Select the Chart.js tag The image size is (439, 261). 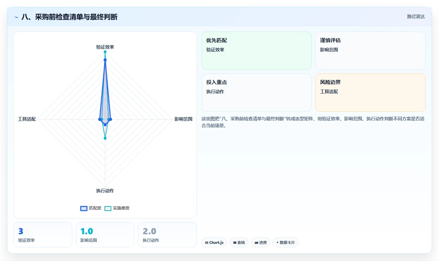coord(214,242)
